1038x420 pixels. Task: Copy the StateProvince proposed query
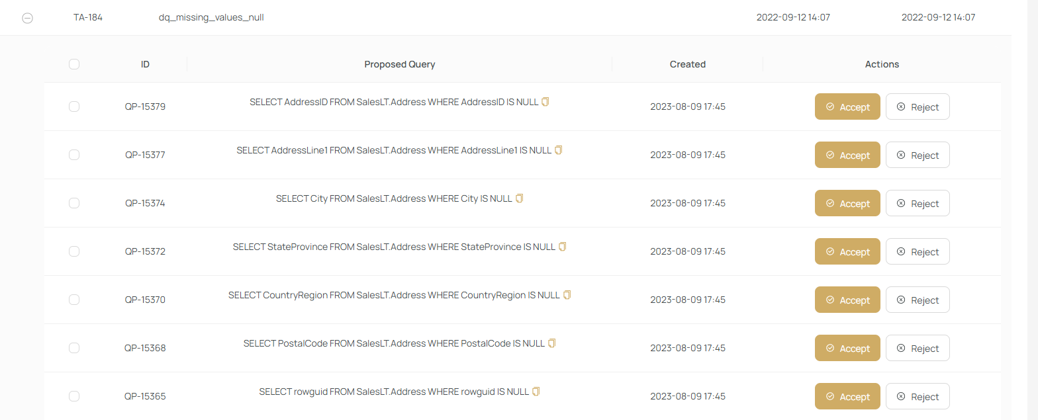tap(562, 247)
